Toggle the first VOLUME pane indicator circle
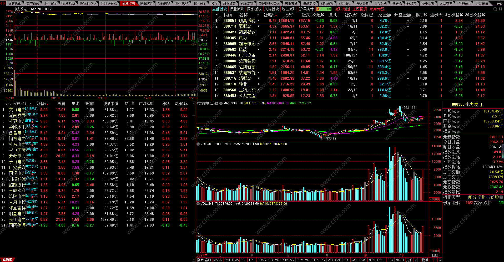Viewport: 504px width, 262px height. tap(198, 144)
